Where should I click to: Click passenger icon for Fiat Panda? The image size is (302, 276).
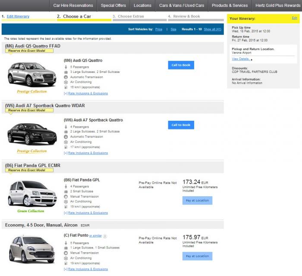(x=66, y=186)
